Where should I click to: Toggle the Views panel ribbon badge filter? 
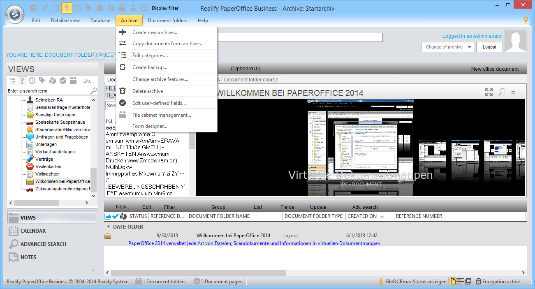pos(23,81)
